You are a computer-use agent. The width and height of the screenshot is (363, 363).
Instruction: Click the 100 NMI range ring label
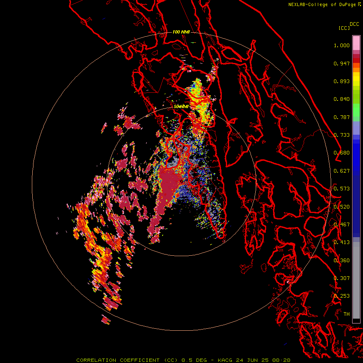point(181,32)
